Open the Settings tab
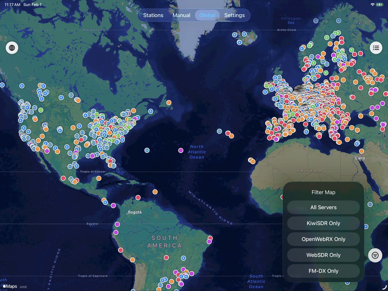The image size is (388, 291). coord(234,15)
